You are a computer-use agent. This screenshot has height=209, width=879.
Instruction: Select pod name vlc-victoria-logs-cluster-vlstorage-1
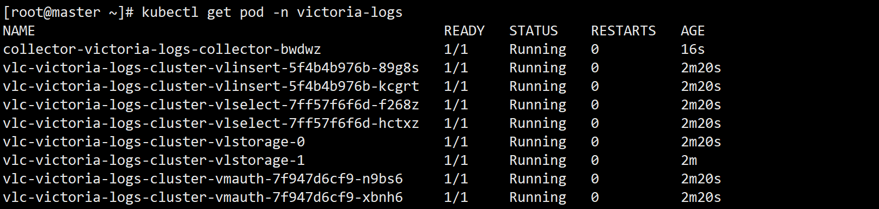pyautogui.click(x=154, y=161)
